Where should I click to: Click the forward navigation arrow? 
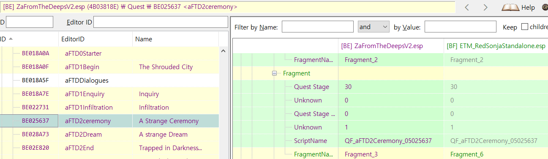pyautogui.click(x=485, y=7)
